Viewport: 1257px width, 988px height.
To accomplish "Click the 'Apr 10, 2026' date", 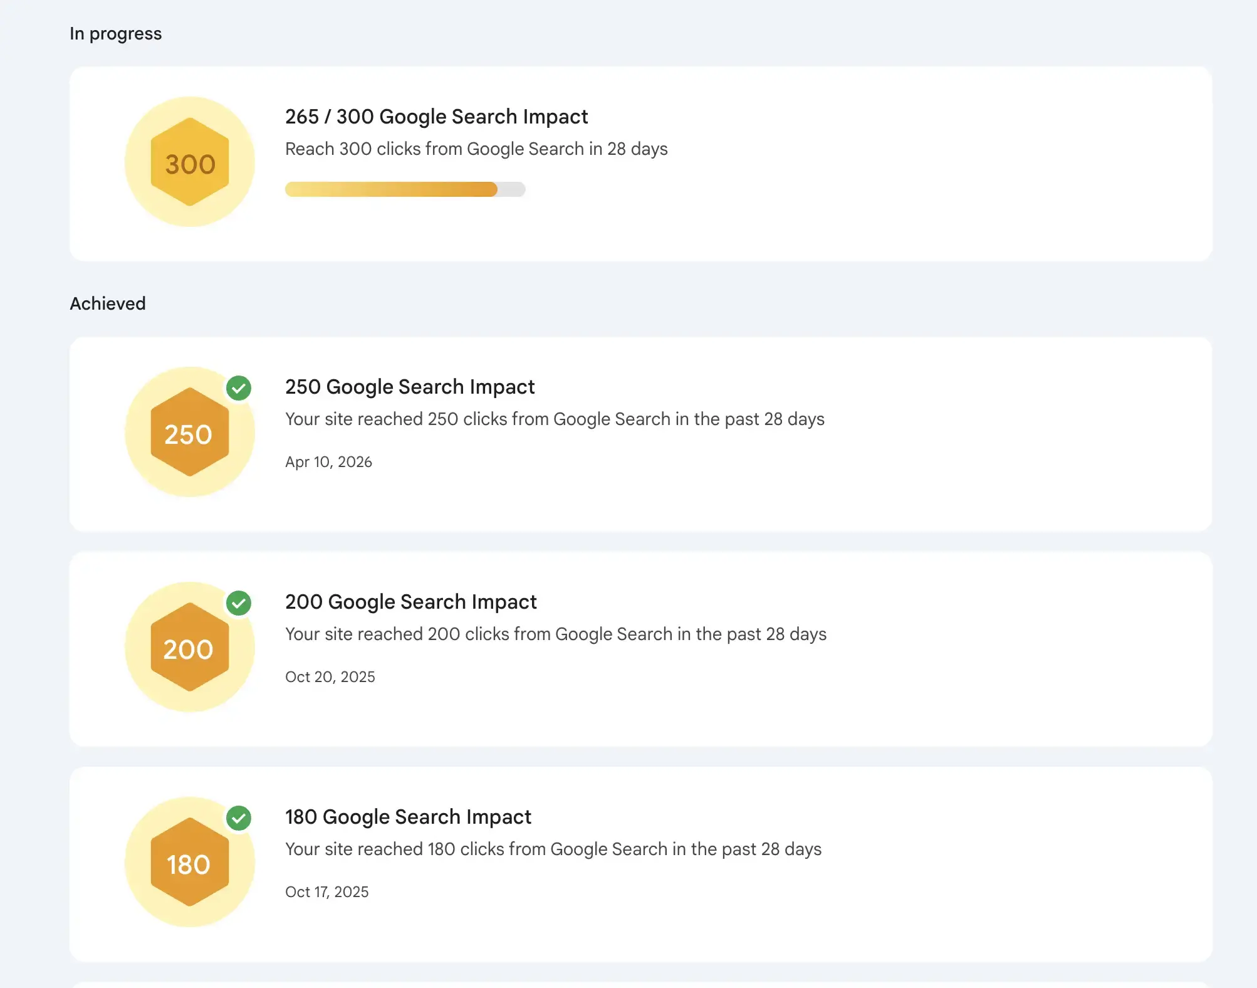I will pyautogui.click(x=328, y=462).
